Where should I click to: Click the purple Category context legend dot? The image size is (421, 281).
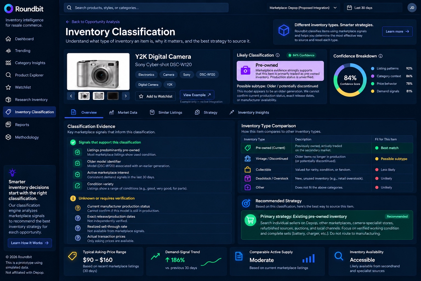point(372,76)
